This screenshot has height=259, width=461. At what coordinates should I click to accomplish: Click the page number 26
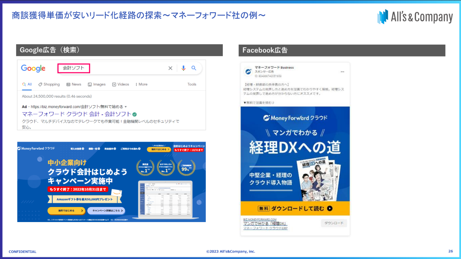[x=451, y=251]
